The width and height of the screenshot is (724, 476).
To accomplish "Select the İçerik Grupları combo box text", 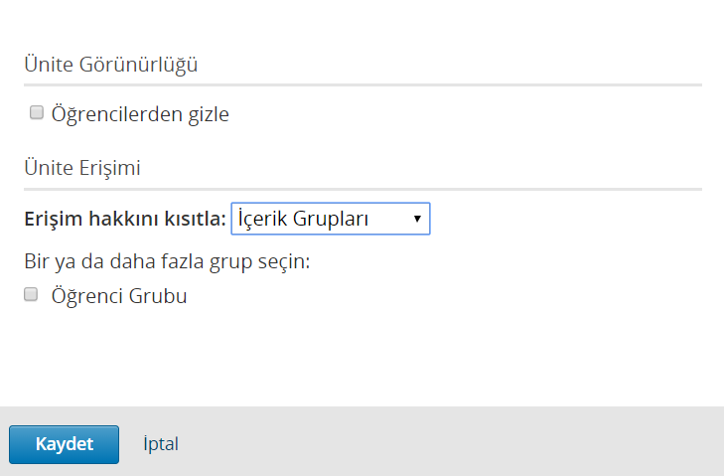I will click(303, 219).
